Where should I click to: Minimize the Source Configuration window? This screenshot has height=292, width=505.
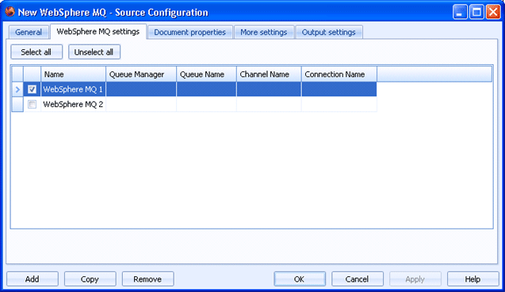pyautogui.click(x=460, y=12)
